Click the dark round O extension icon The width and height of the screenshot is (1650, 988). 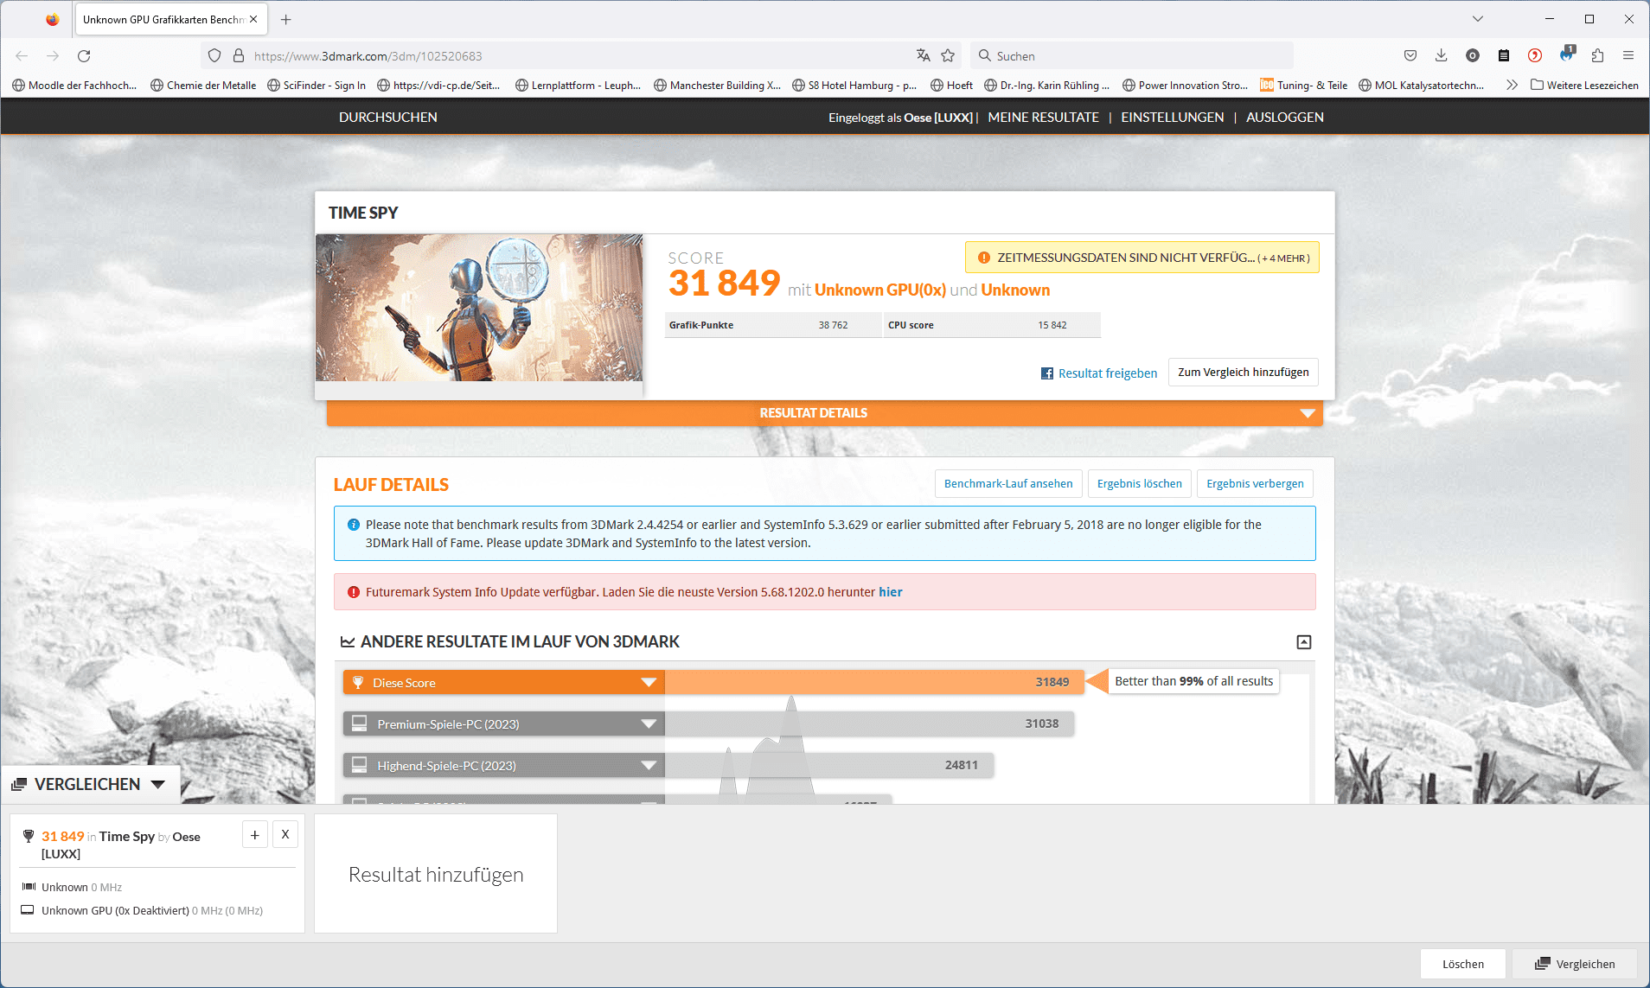1473,55
